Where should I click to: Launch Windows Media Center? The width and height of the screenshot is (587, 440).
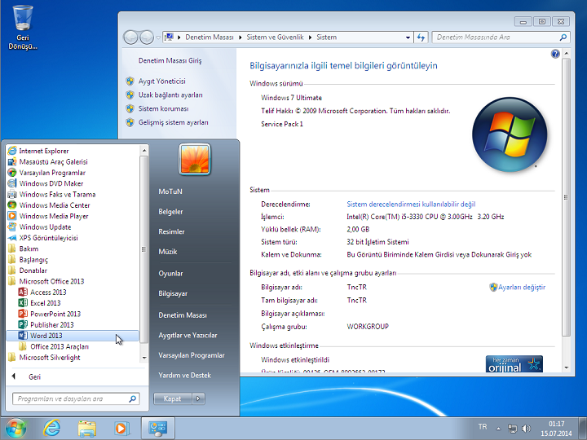click(x=49, y=205)
